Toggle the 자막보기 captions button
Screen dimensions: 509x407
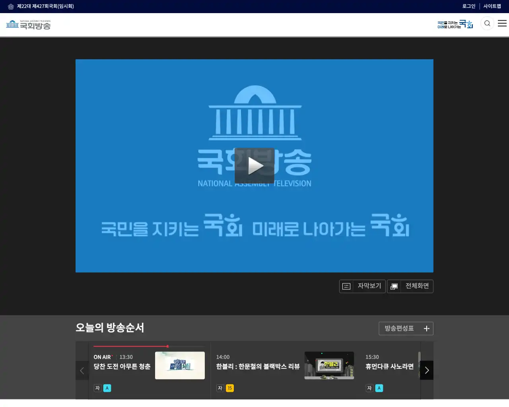tap(362, 286)
